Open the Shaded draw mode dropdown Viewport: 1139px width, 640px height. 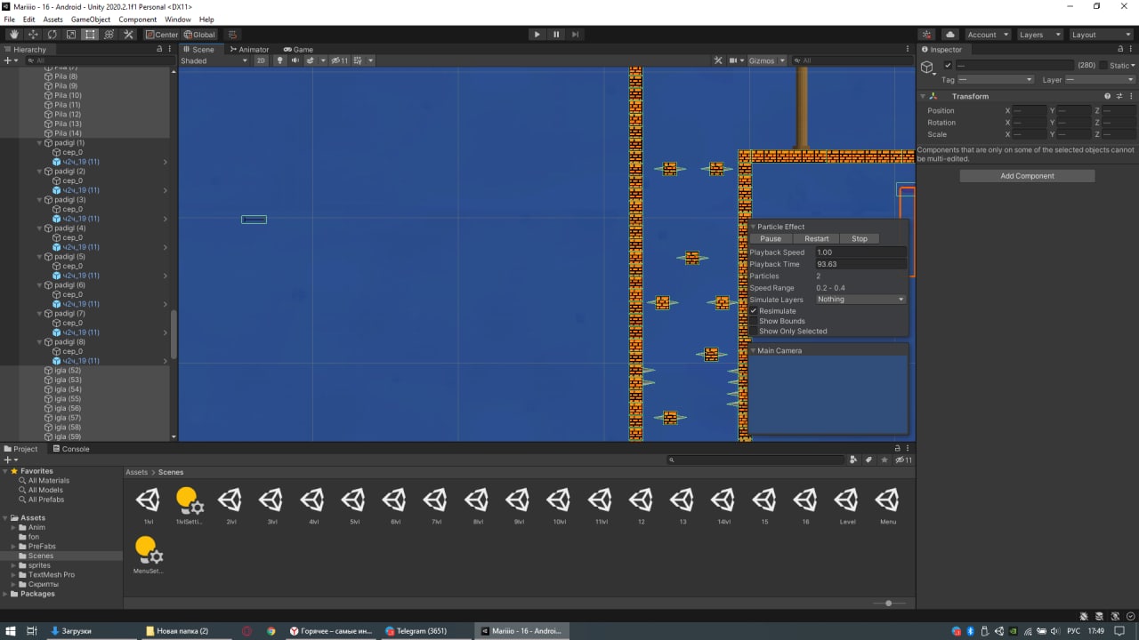pyautogui.click(x=214, y=60)
